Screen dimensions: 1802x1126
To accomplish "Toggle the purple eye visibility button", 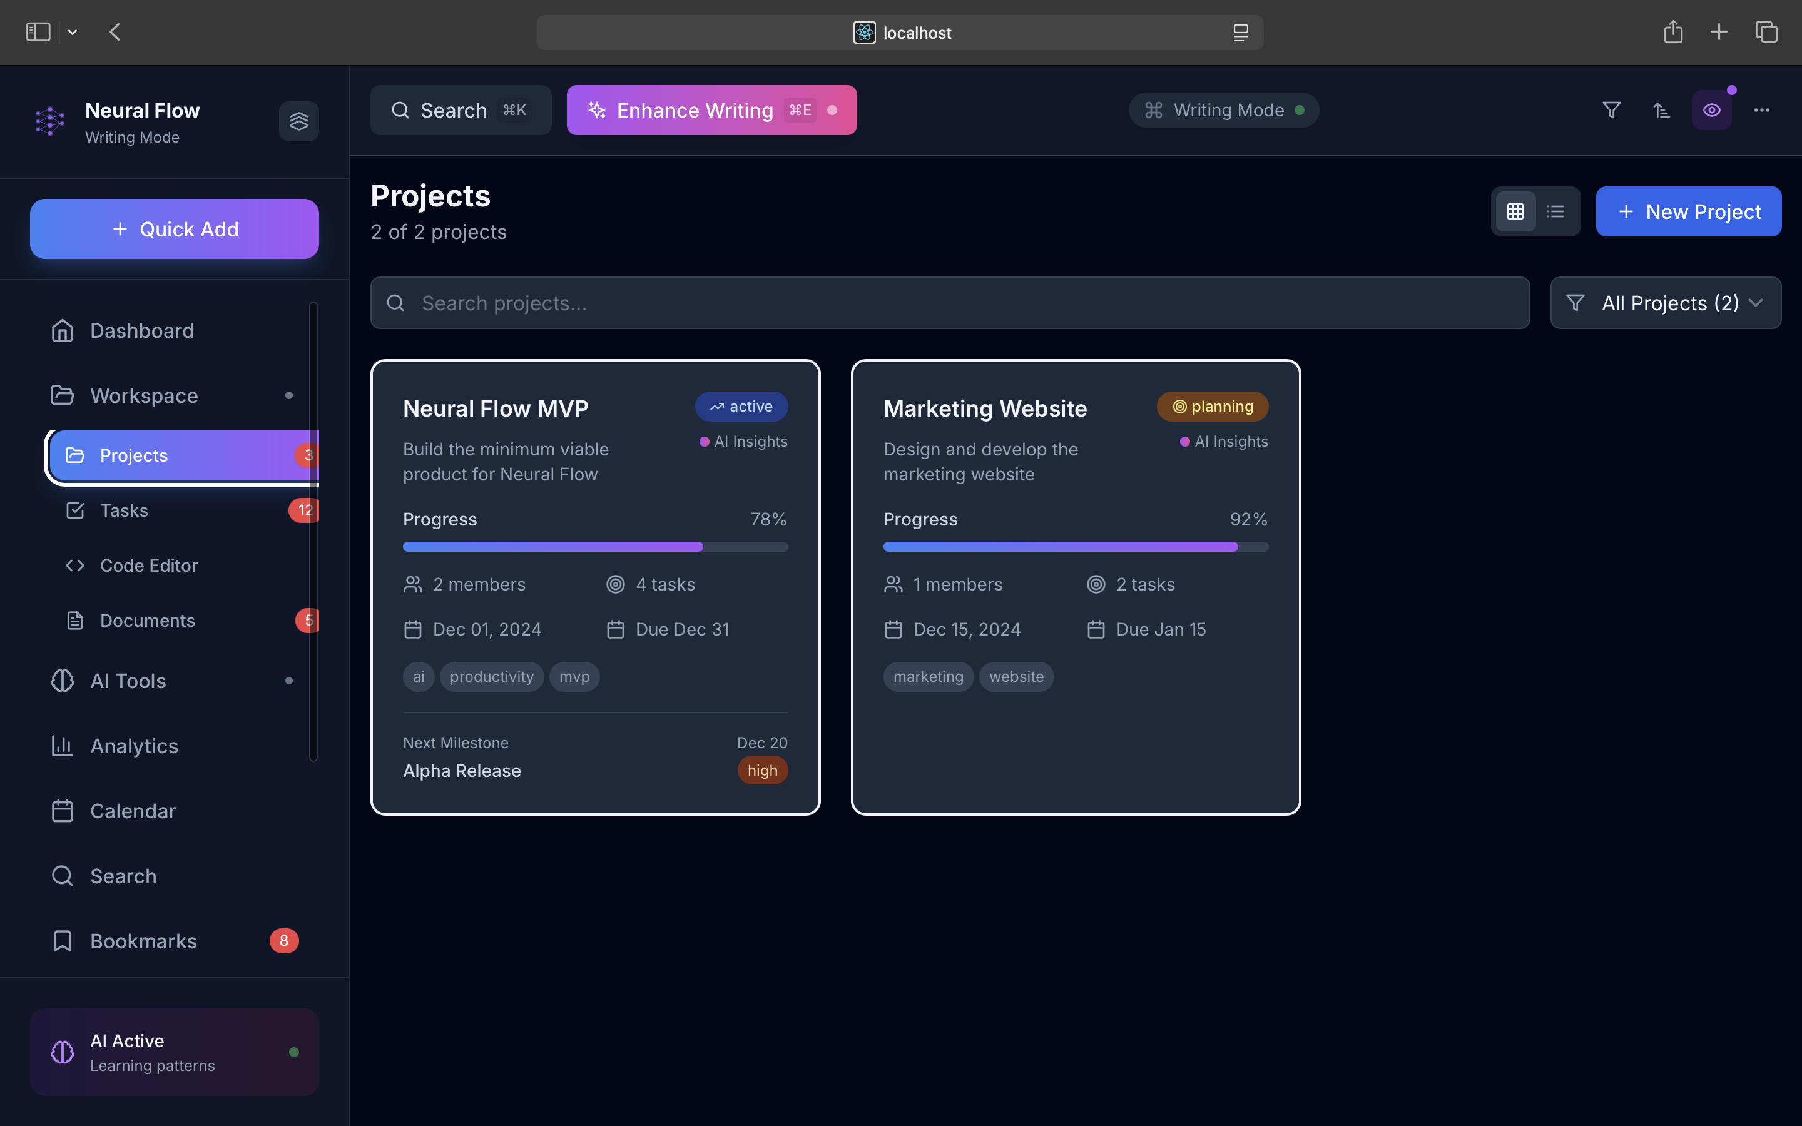I will 1711,110.
